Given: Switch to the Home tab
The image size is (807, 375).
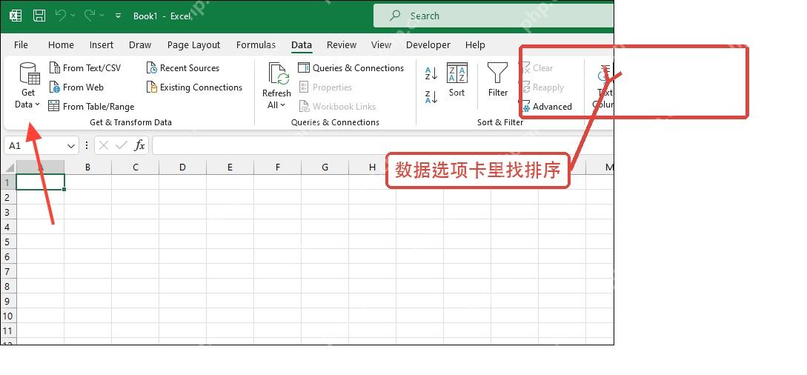Looking at the screenshot, I should pyautogui.click(x=61, y=44).
